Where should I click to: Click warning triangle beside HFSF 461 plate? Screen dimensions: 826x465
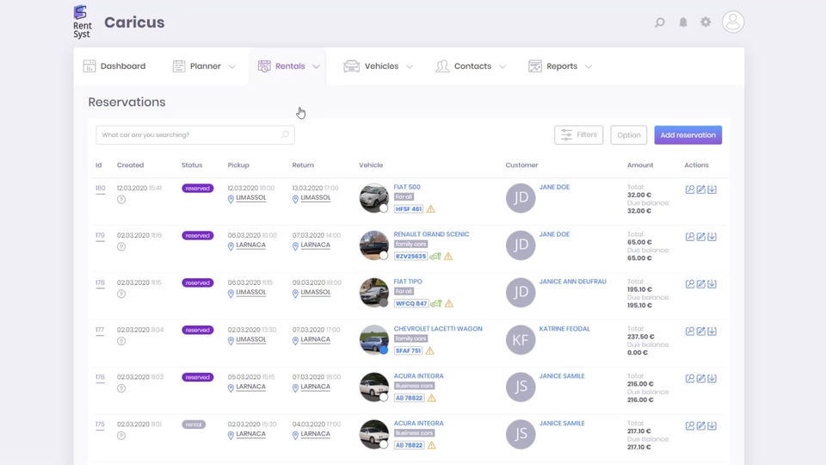431,208
